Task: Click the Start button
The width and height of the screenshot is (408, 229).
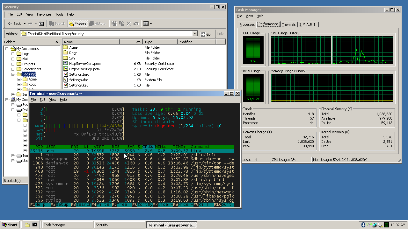Action: [10, 225]
